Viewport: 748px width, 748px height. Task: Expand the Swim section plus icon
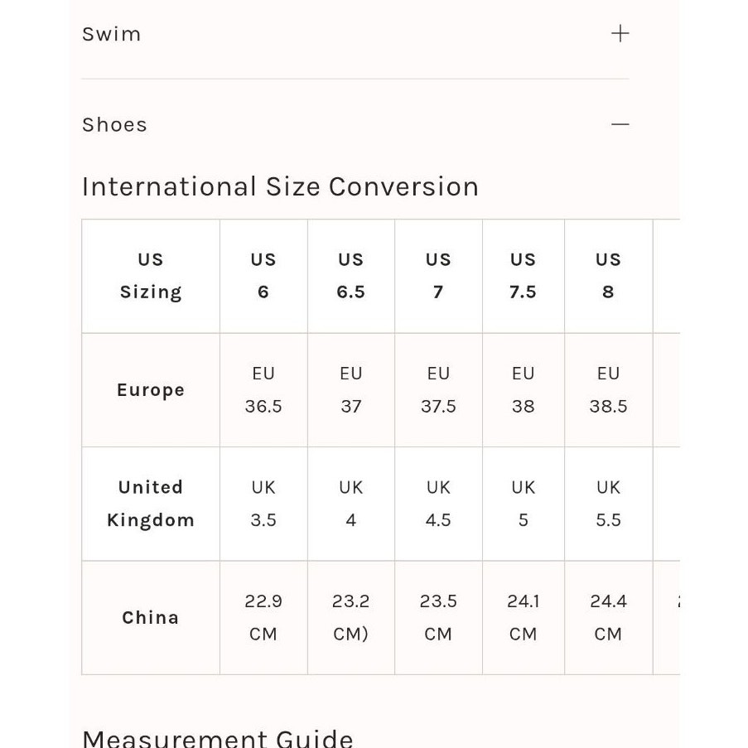tap(620, 34)
